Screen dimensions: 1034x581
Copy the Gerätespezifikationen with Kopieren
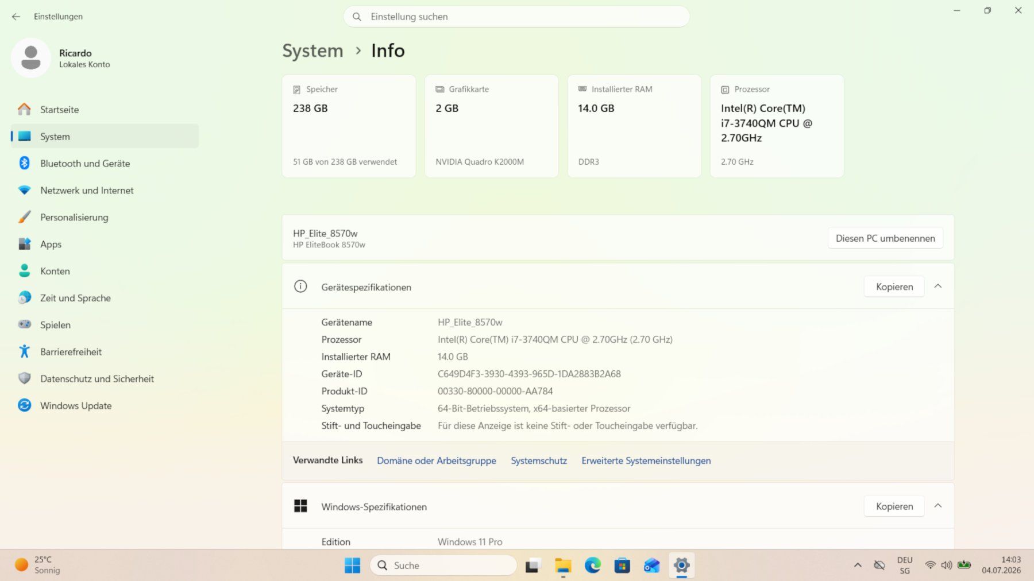click(894, 286)
